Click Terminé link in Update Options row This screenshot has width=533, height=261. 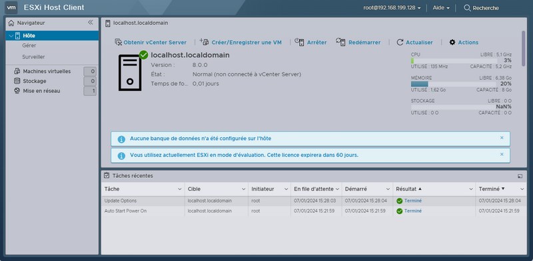[x=413, y=201]
